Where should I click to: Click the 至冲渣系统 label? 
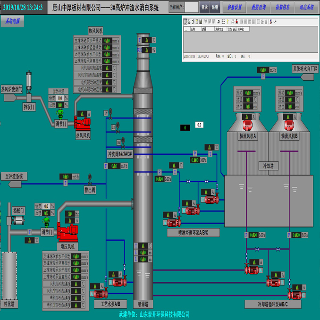click(14, 177)
